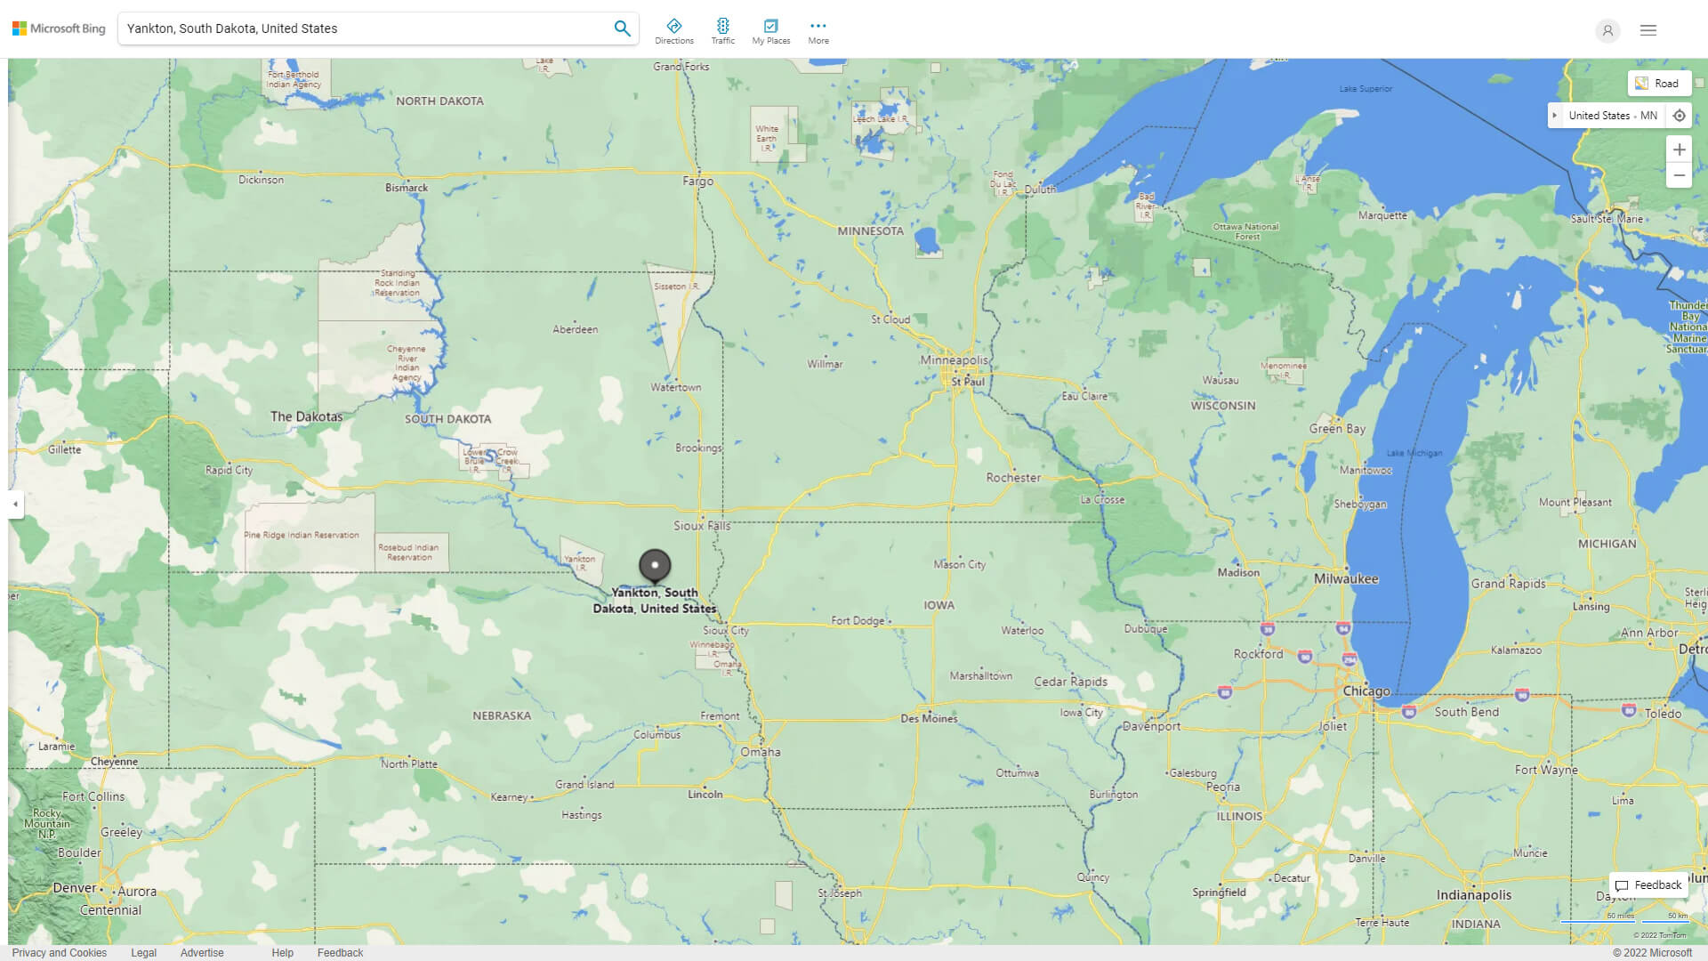1708x961 pixels.
Task: Click the Feedback button
Action: (1648, 884)
